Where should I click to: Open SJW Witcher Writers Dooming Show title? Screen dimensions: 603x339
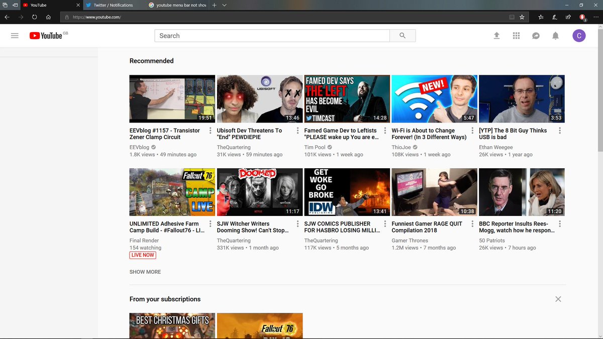pyautogui.click(x=253, y=227)
